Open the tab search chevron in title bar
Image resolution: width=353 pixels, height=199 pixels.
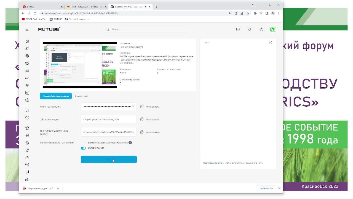pos(253,5)
